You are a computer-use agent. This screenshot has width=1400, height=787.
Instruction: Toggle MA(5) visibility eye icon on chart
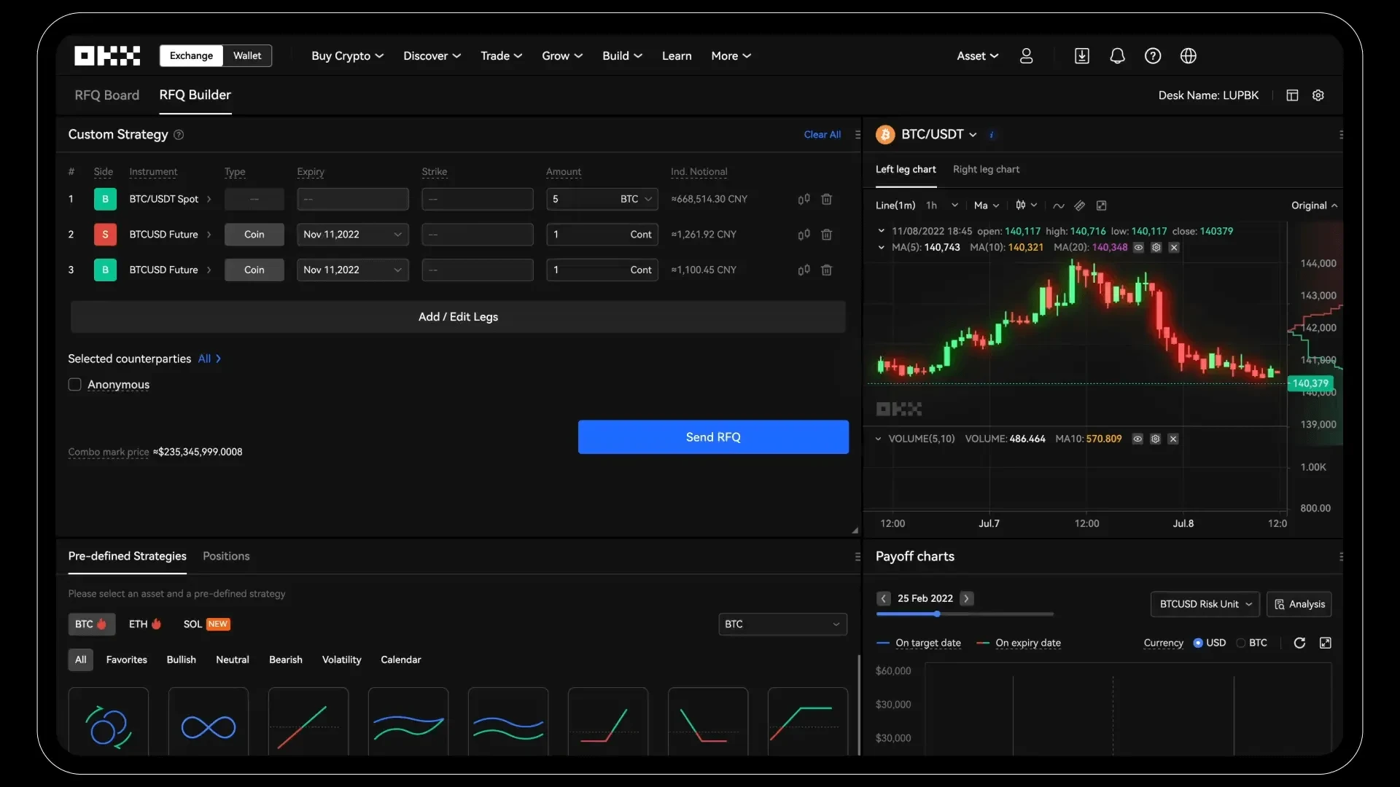[x=1138, y=248]
